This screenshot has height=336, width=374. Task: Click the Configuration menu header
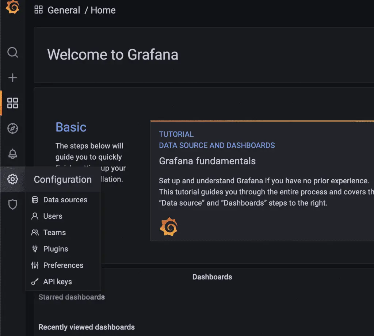pos(63,180)
